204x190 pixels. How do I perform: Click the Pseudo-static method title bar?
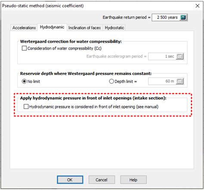[x=98, y=6]
